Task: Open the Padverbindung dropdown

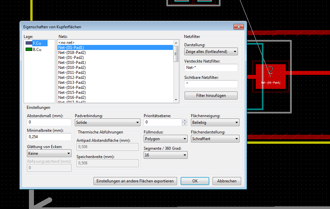Action: [107, 122]
